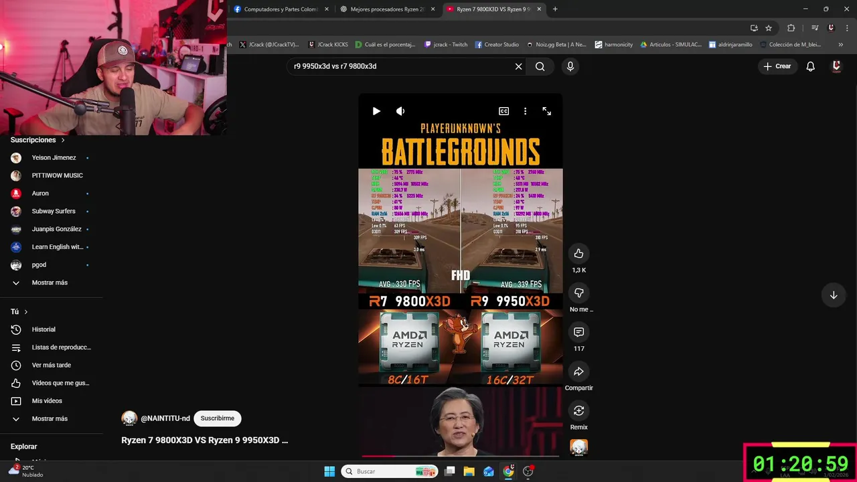Expand the Suscripciones section chevron
The width and height of the screenshot is (857, 482).
(x=63, y=140)
